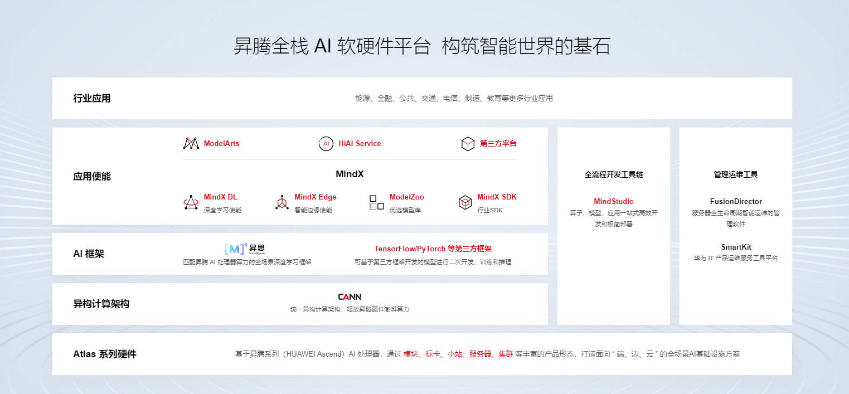Click the 匹配昇腾 AI 处理器算力 description
Viewport: 849px width, 394px height.
pos(247,262)
